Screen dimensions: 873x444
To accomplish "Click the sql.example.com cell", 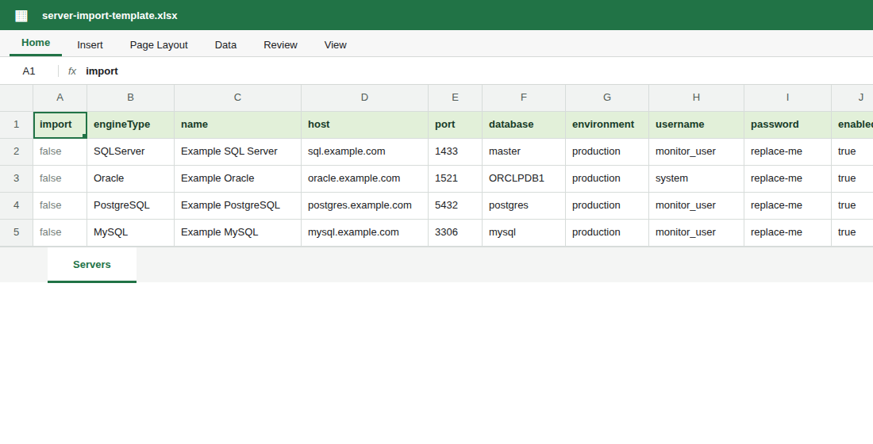I will click(x=364, y=151).
